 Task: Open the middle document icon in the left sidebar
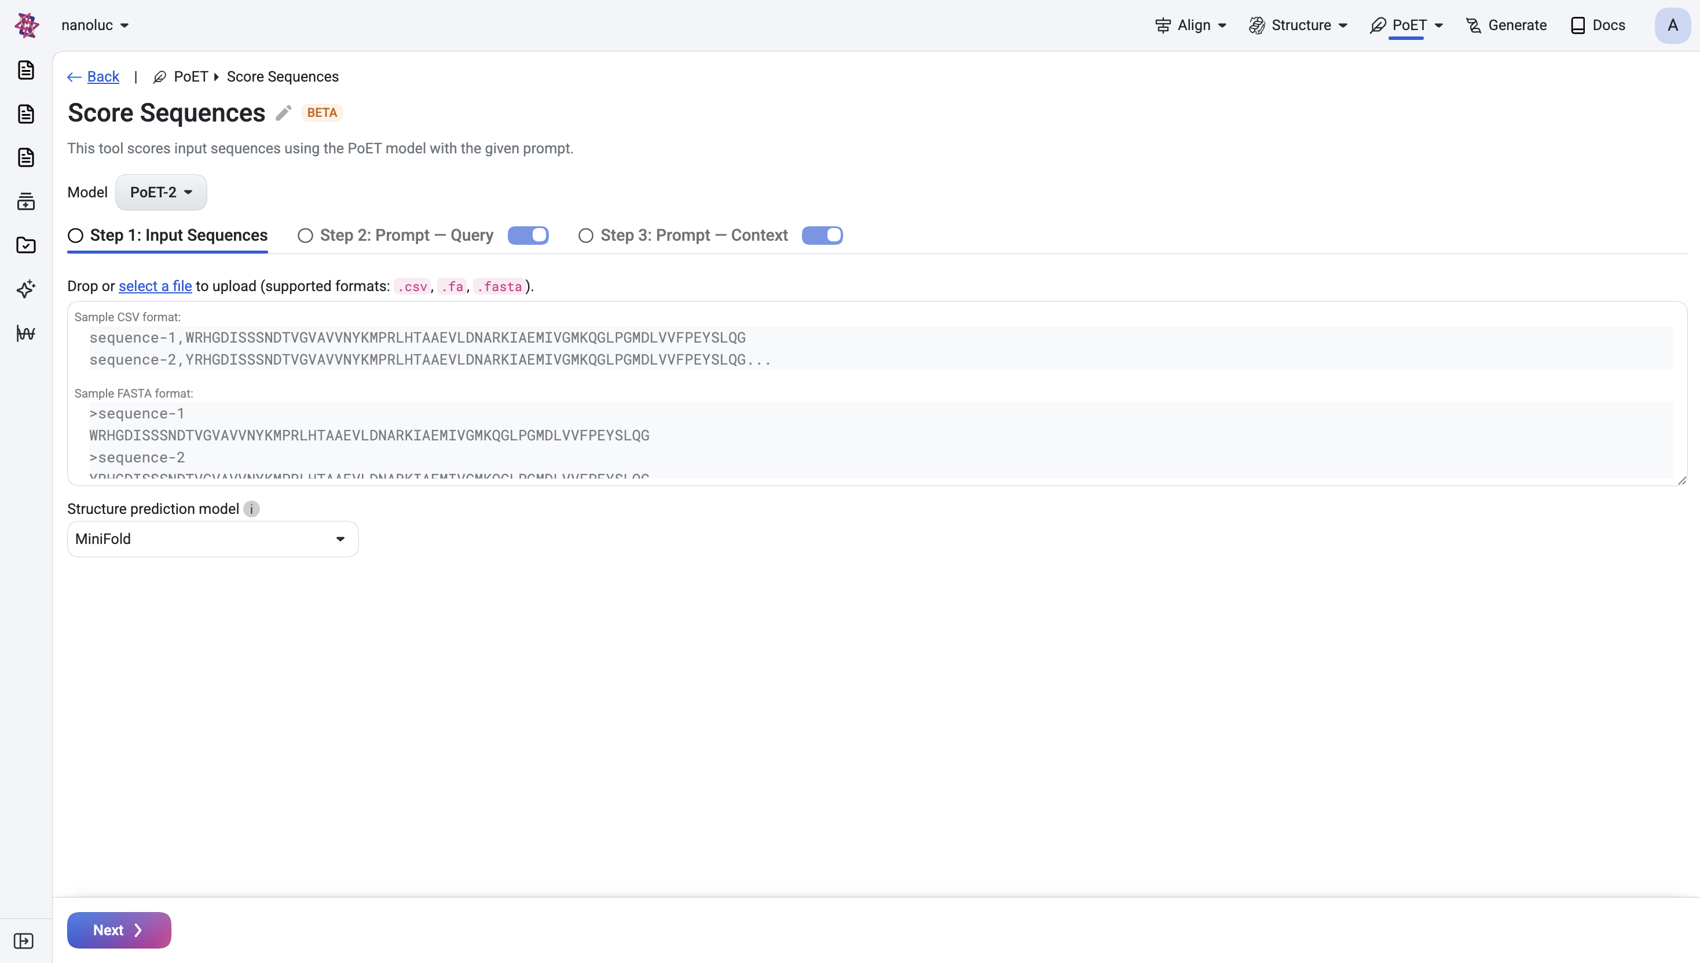(26, 114)
